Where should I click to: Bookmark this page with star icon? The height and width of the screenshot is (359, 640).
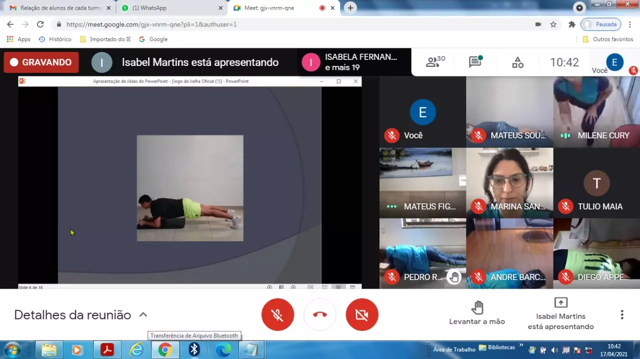pyautogui.click(x=553, y=24)
